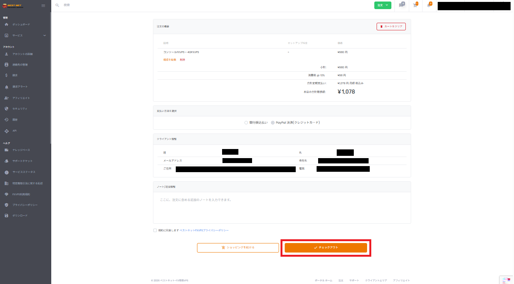Open ダッシュボード home icon in sidebar

[6, 25]
